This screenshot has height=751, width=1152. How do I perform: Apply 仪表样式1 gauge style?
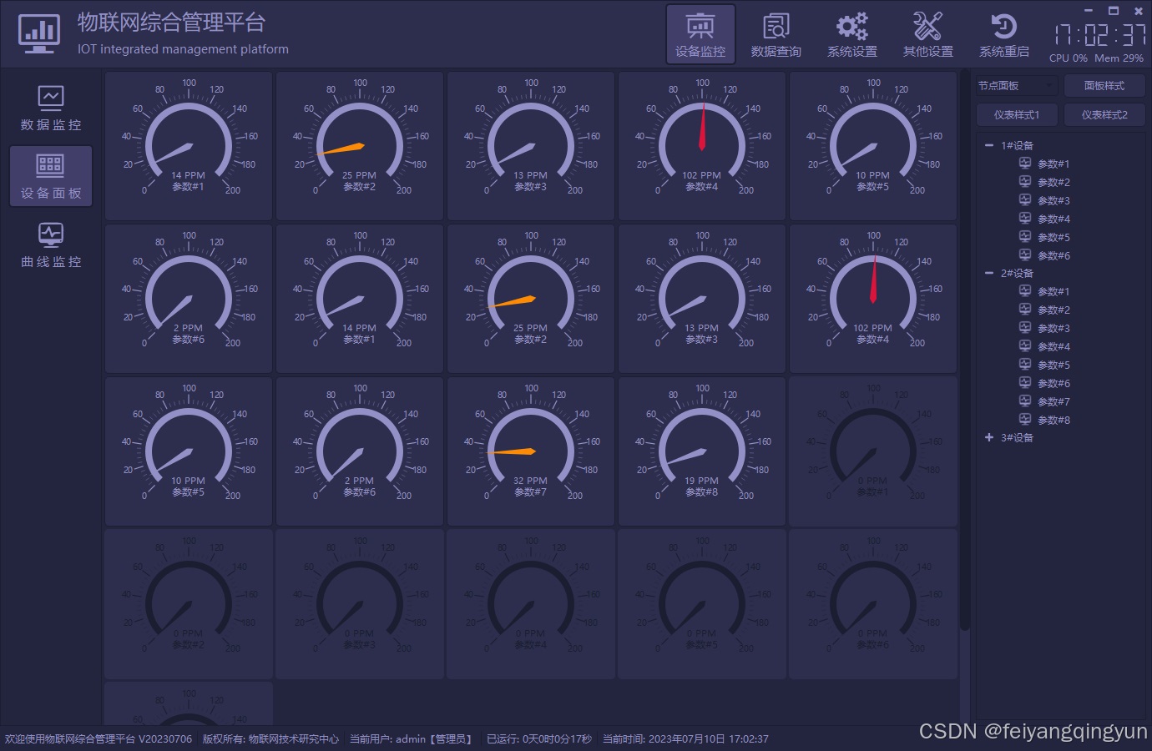[x=1017, y=115]
